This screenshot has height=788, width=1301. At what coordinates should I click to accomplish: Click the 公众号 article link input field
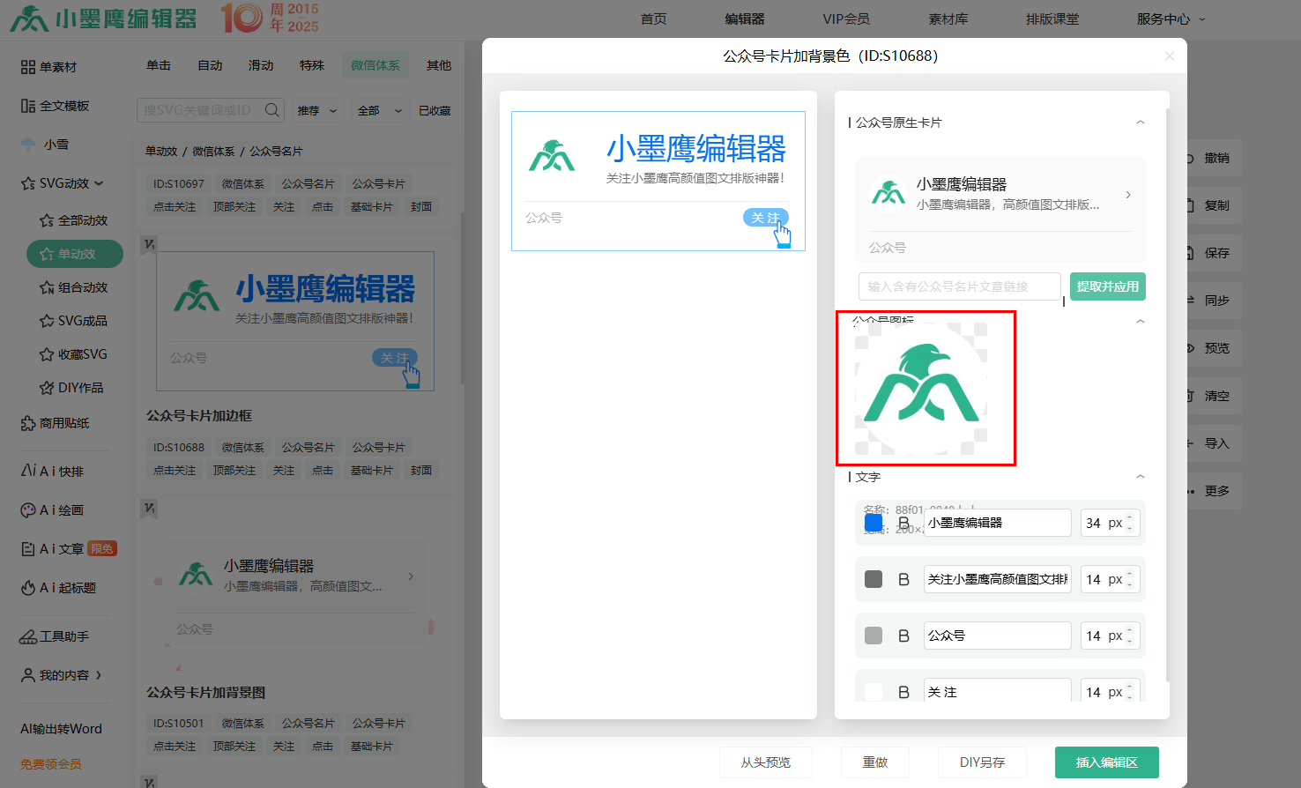tap(959, 286)
